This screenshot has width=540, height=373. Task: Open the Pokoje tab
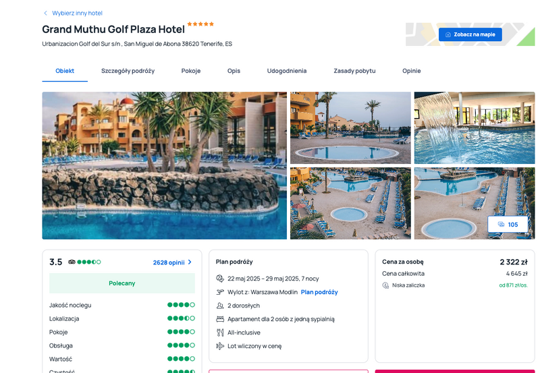[x=191, y=71]
